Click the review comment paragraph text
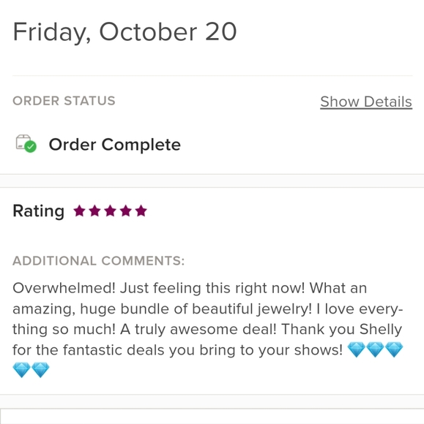Viewport: 424px width, 424px height. pyautogui.click(x=208, y=329)
